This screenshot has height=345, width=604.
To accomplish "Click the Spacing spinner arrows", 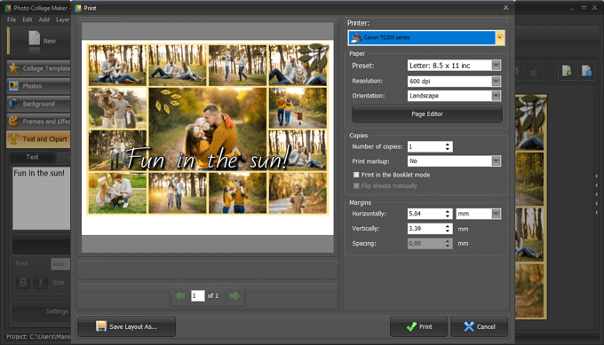I will pos(447,244).
